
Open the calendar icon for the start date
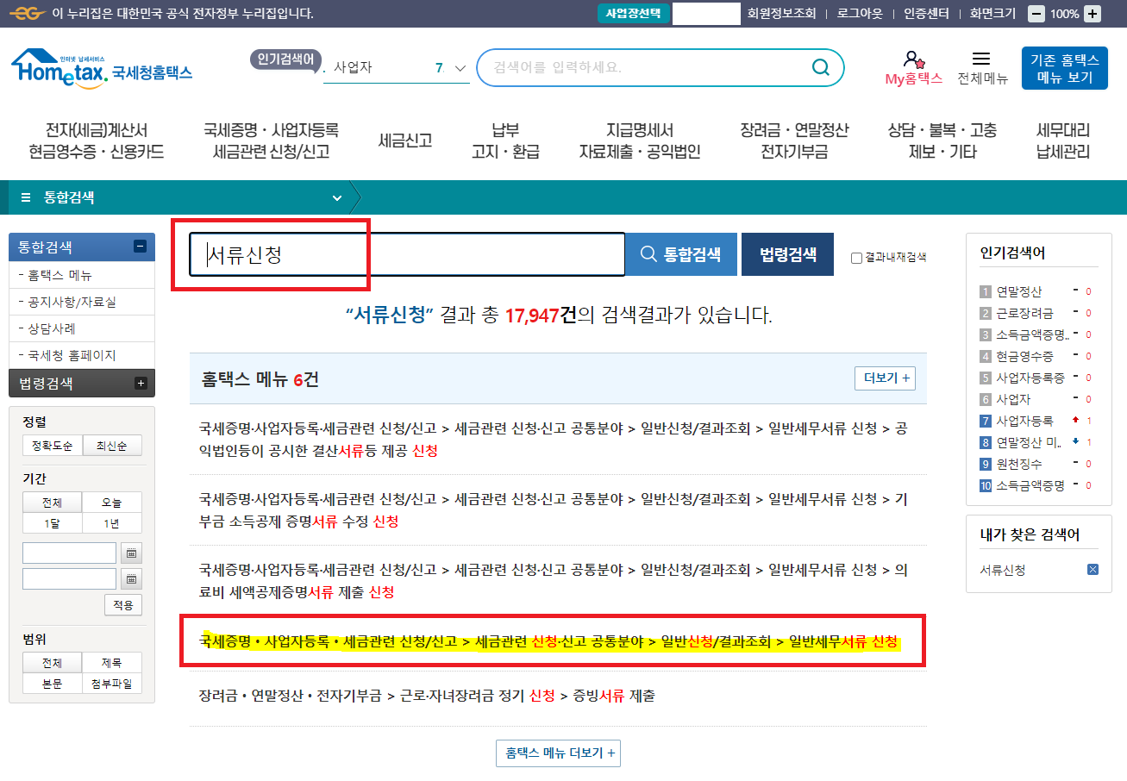coord(131,553)
